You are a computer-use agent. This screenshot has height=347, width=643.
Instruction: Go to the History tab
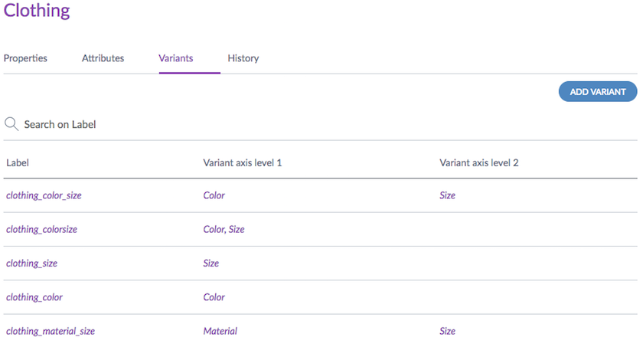click(x=243, y=58)
